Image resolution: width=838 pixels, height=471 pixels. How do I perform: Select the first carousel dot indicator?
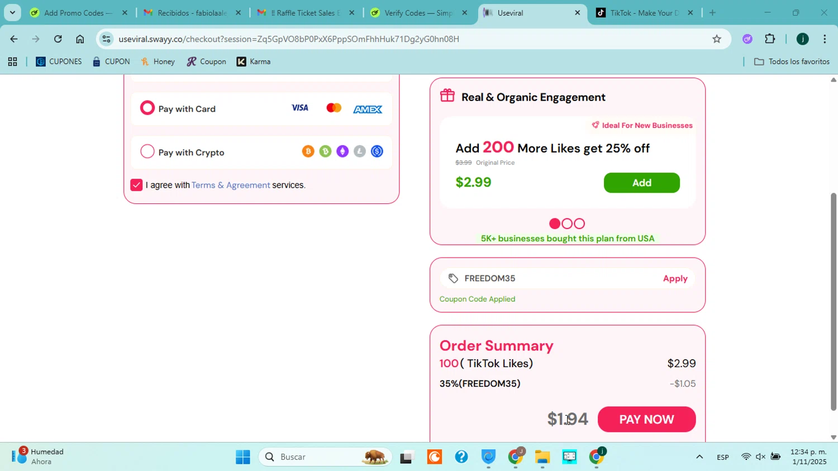pos(555,223)
